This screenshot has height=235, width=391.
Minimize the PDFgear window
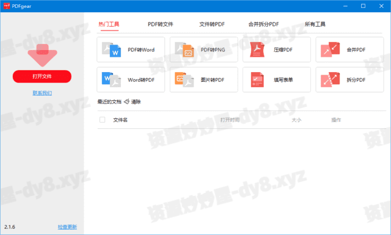[x=345, y=6]
